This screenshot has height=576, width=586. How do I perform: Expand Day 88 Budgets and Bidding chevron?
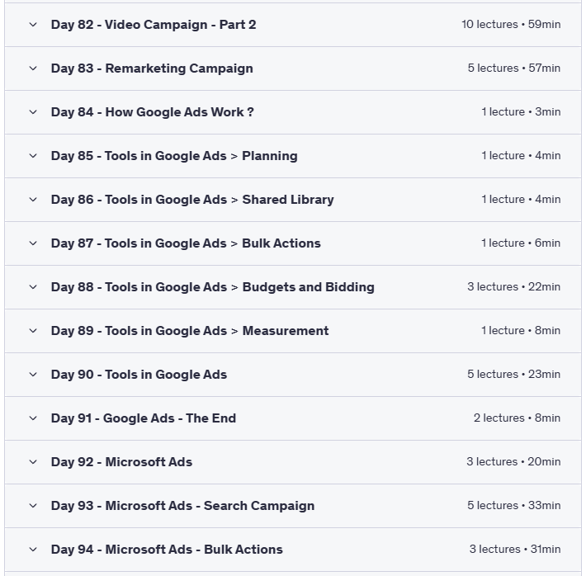point(33,287)
